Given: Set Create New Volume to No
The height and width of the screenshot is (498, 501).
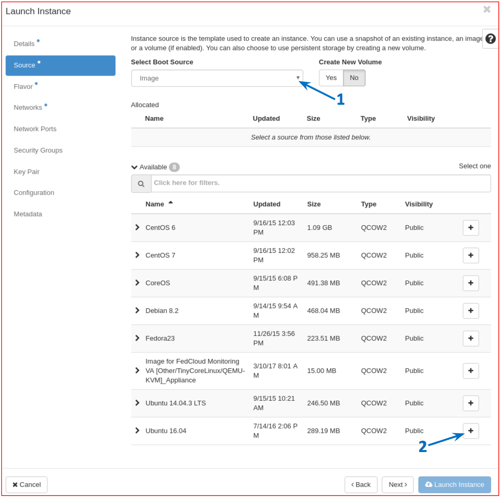Looking at the screenshot, I should [x=354, y=78].
